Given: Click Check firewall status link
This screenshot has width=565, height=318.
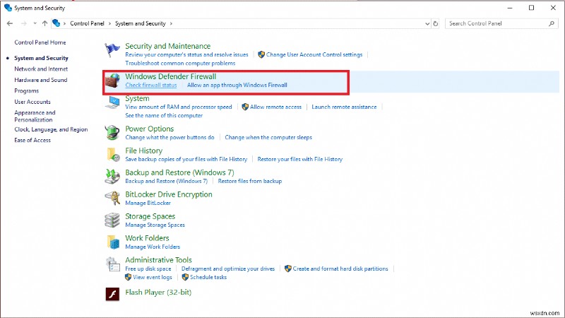Looking at the screenshot, I should coord(151,85).
